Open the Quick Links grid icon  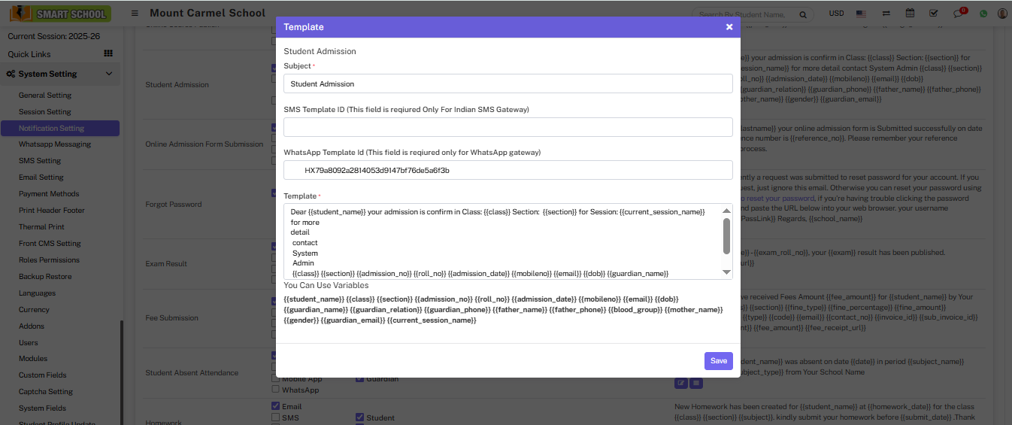point(108,53)
